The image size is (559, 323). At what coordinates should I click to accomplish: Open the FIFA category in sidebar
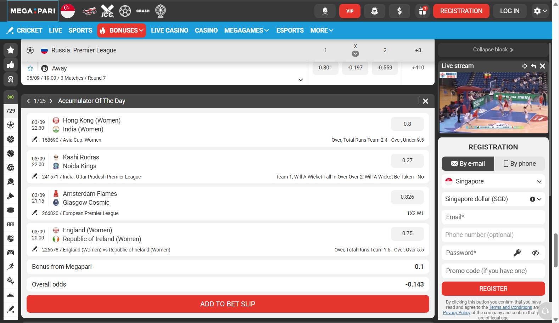(11, 224)
